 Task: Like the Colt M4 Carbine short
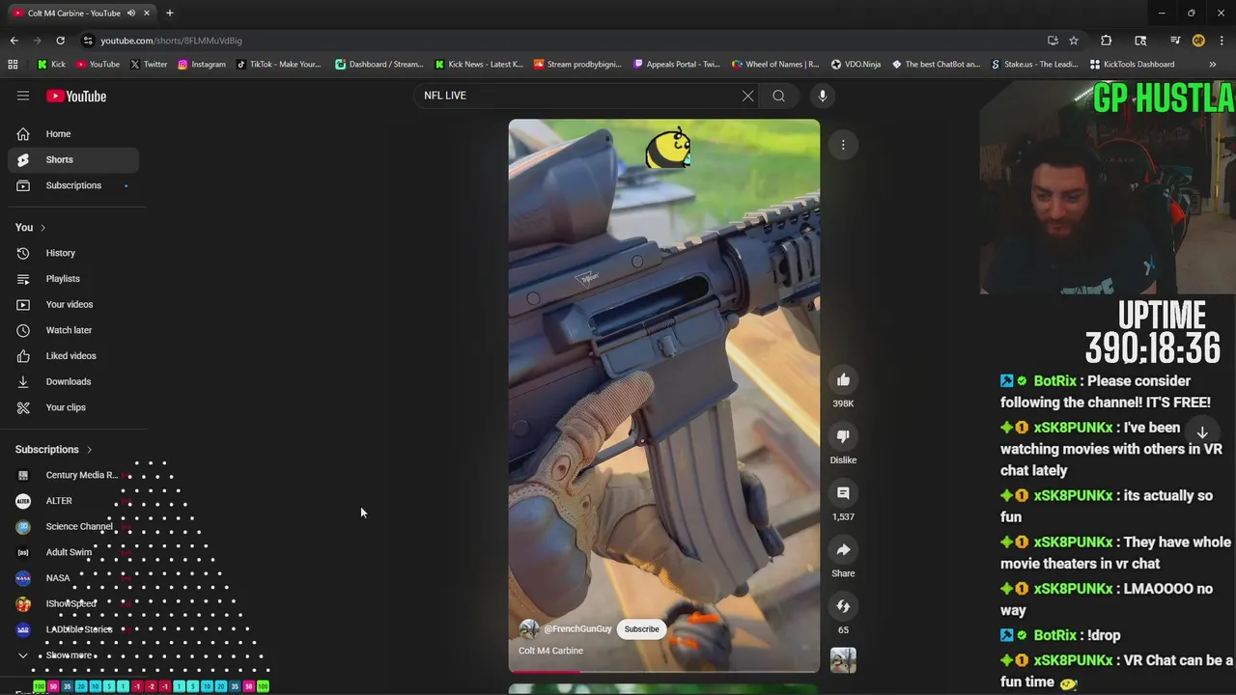pos(843,380)
